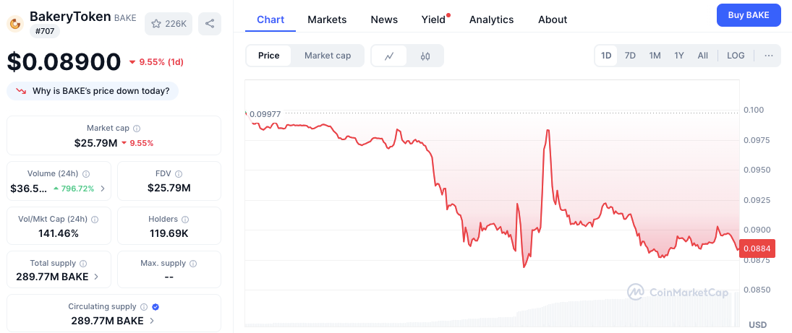
Task: Click the star watchlist button showing 226K
Action: point(169,24)
